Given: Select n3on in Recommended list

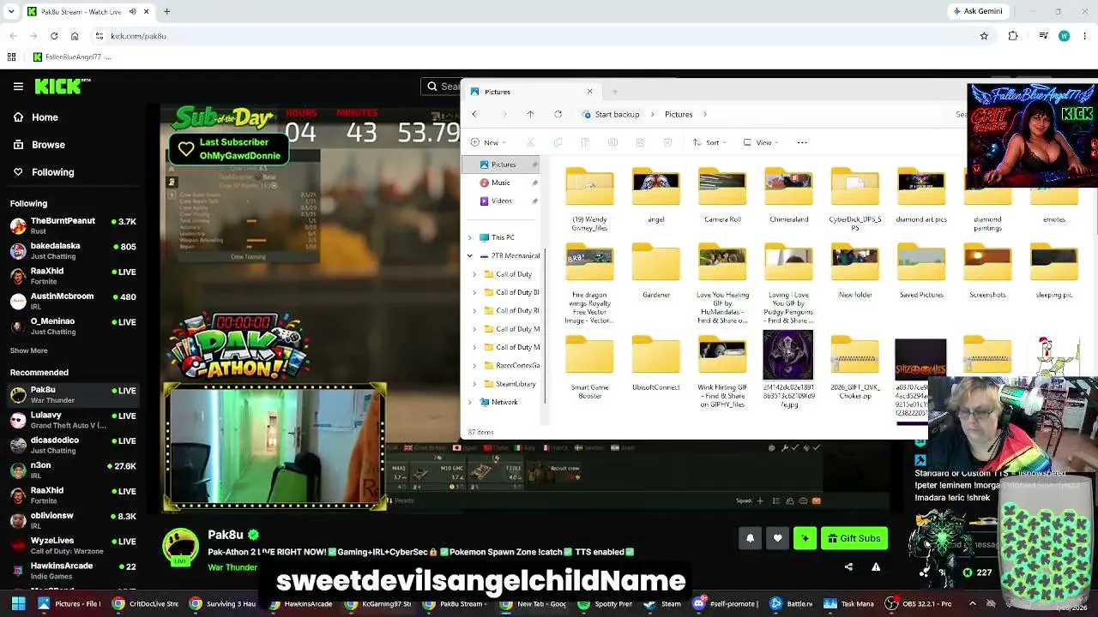Looking at the screenshot, I should point(75,470).
